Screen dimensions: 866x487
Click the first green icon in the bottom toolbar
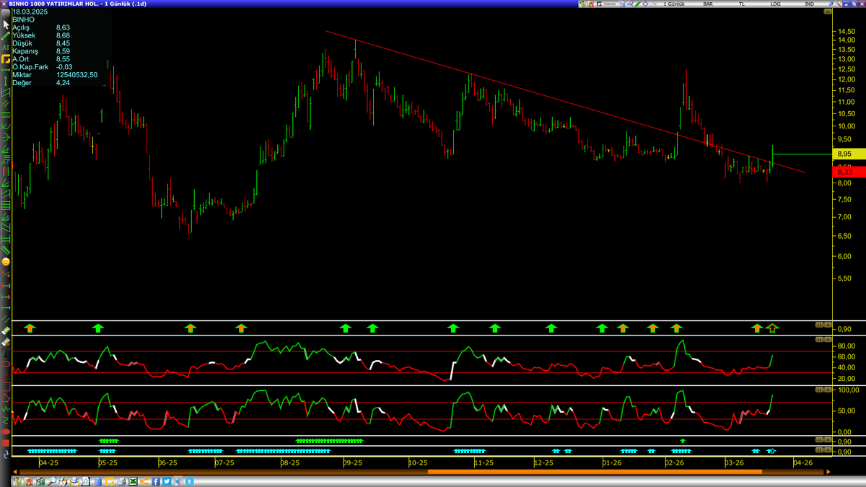17,481
